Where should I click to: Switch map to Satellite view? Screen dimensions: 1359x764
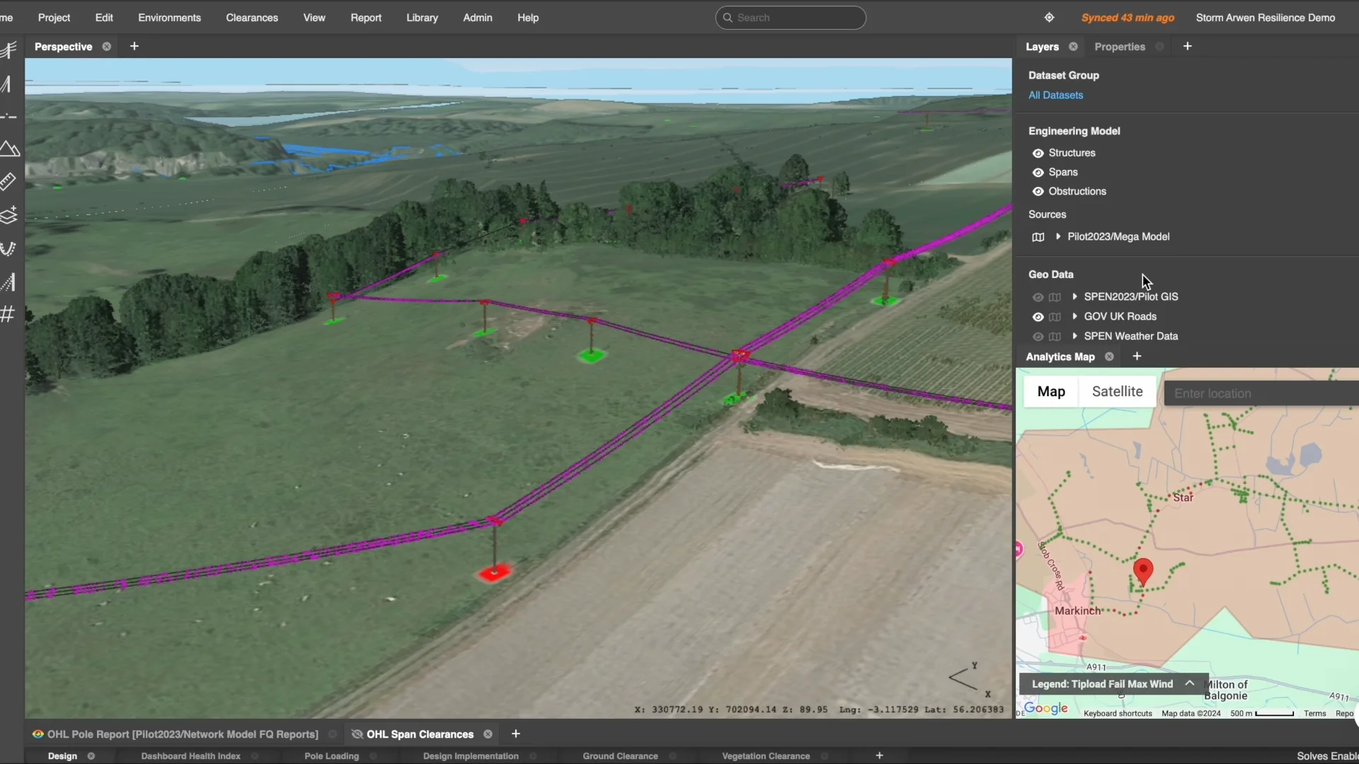point(1117,392)
